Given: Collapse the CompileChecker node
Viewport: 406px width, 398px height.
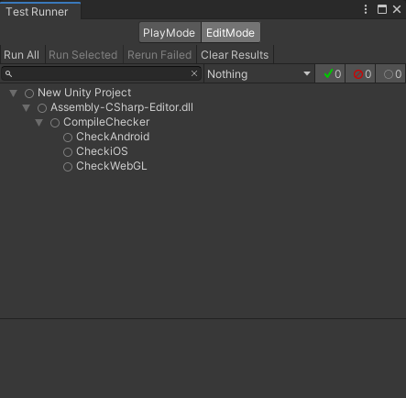Looking at the screenshot, I should click(39, 123).
